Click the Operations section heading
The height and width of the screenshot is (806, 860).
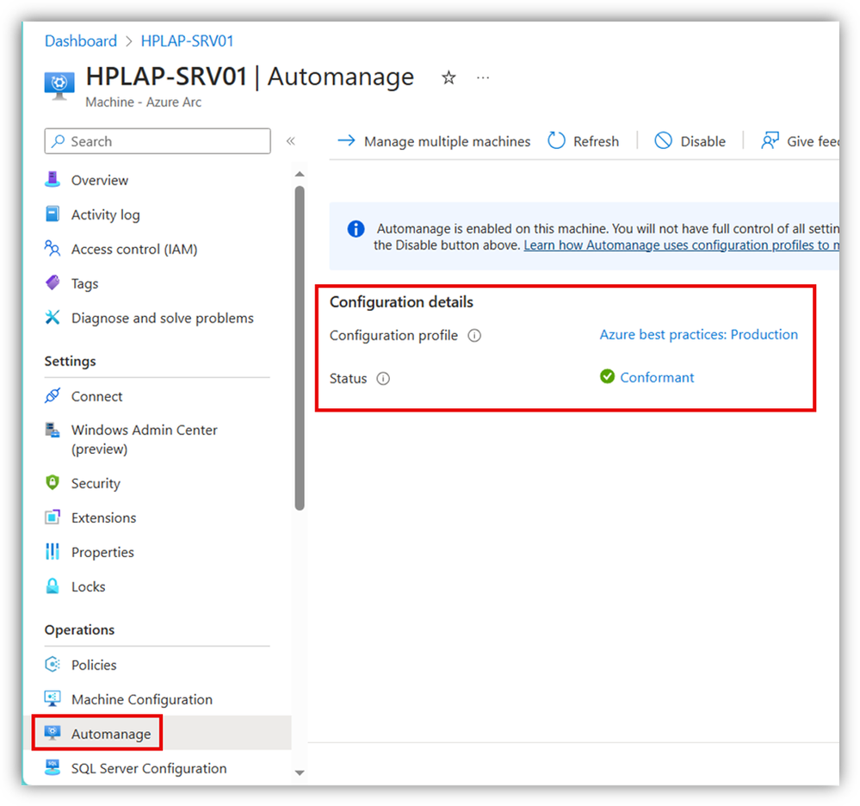(79, 629)
